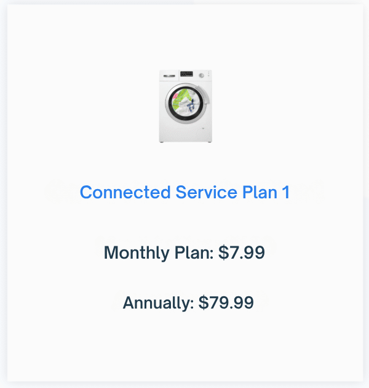This screenshot has height=388, width=369.
Task: Click the washing machine's bottom feet area
Action: (x=185, y=142)
